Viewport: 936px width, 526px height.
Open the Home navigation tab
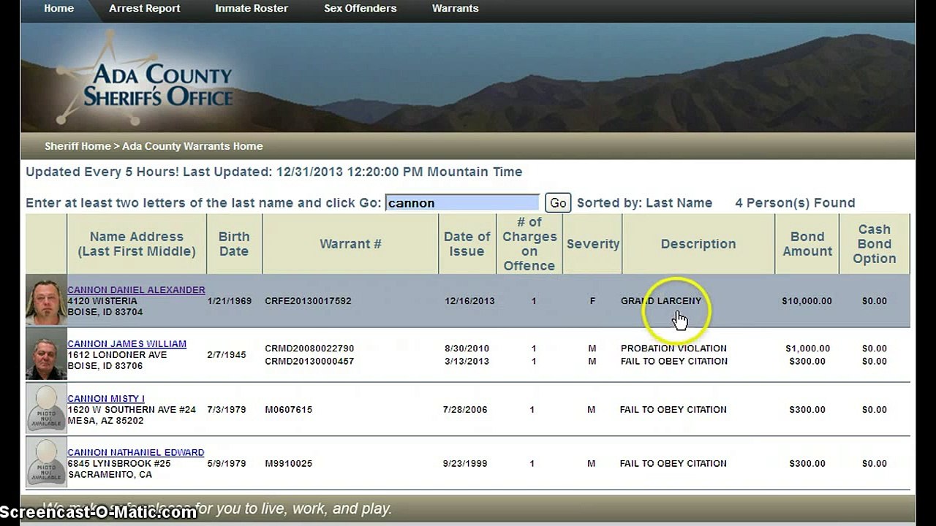[58, 9]
